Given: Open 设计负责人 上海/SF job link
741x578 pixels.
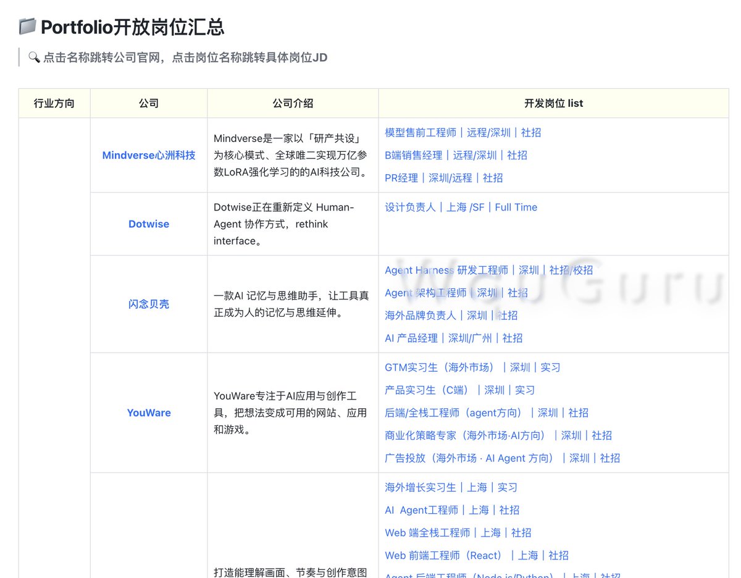Looking at the screenshot, I should (x=461, y=207).
